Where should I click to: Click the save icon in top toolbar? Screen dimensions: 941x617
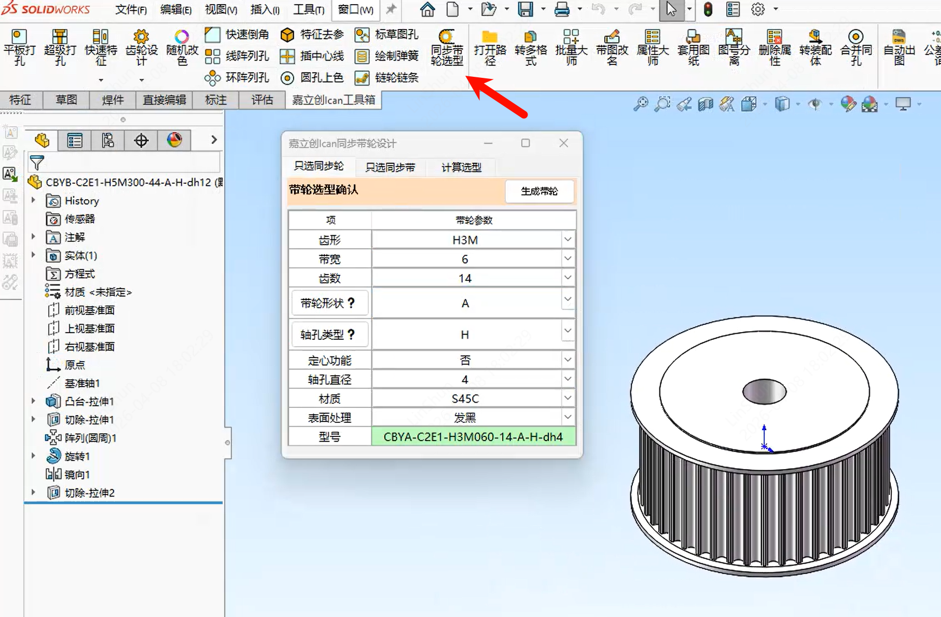[x=525, y=9]
